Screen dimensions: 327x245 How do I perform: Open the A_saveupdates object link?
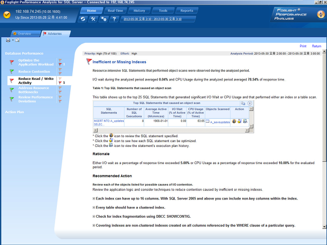(x=220, y=122)
